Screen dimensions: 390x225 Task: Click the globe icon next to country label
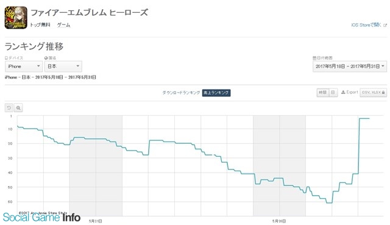pyautogui.click(x=46, y=58)
